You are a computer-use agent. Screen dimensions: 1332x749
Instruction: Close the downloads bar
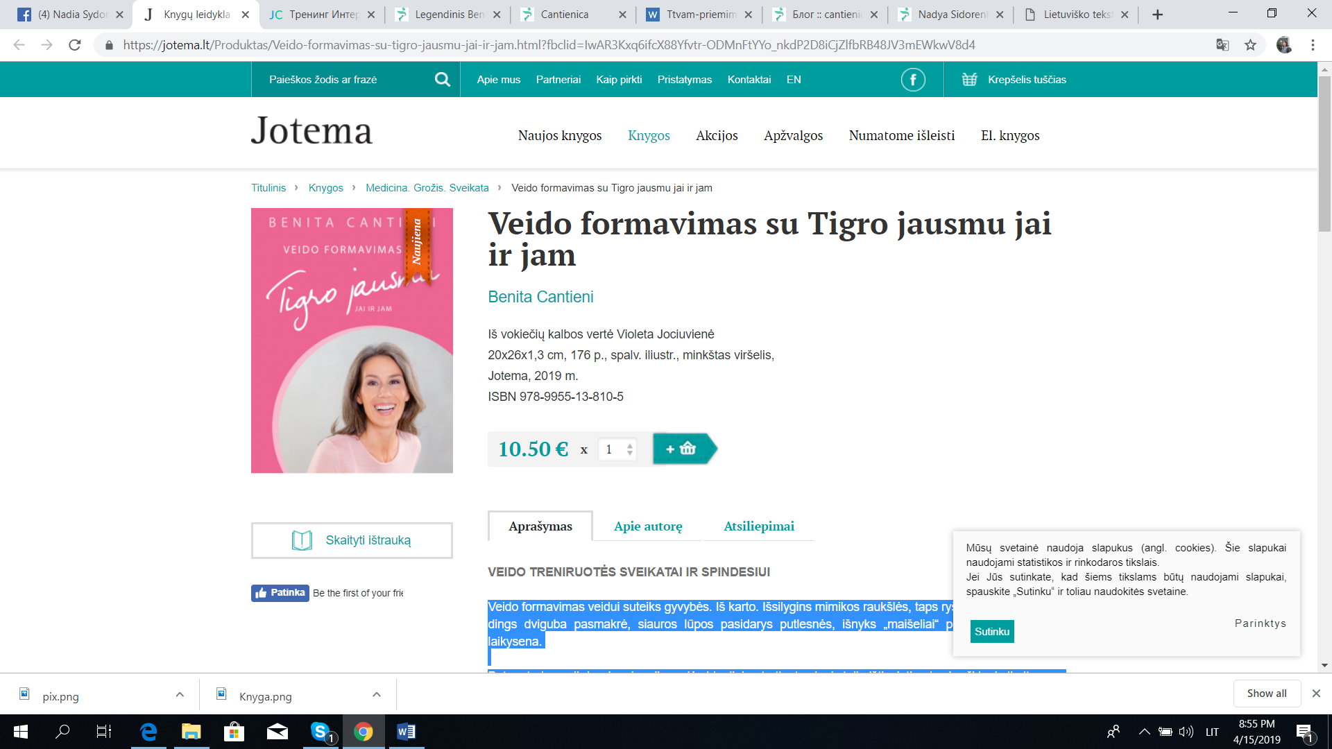tap(1316, 694)
